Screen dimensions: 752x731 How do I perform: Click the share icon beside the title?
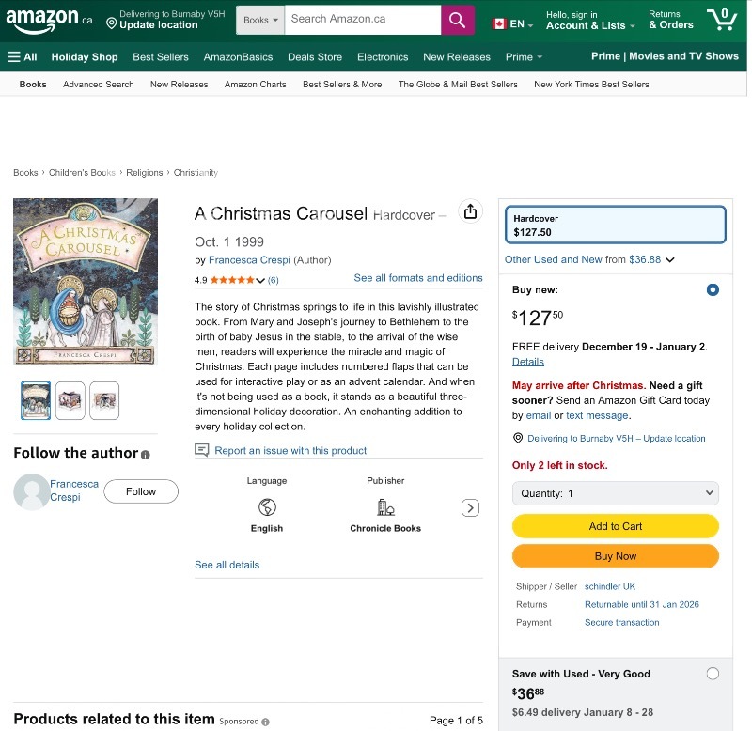(x=470, y=212)
